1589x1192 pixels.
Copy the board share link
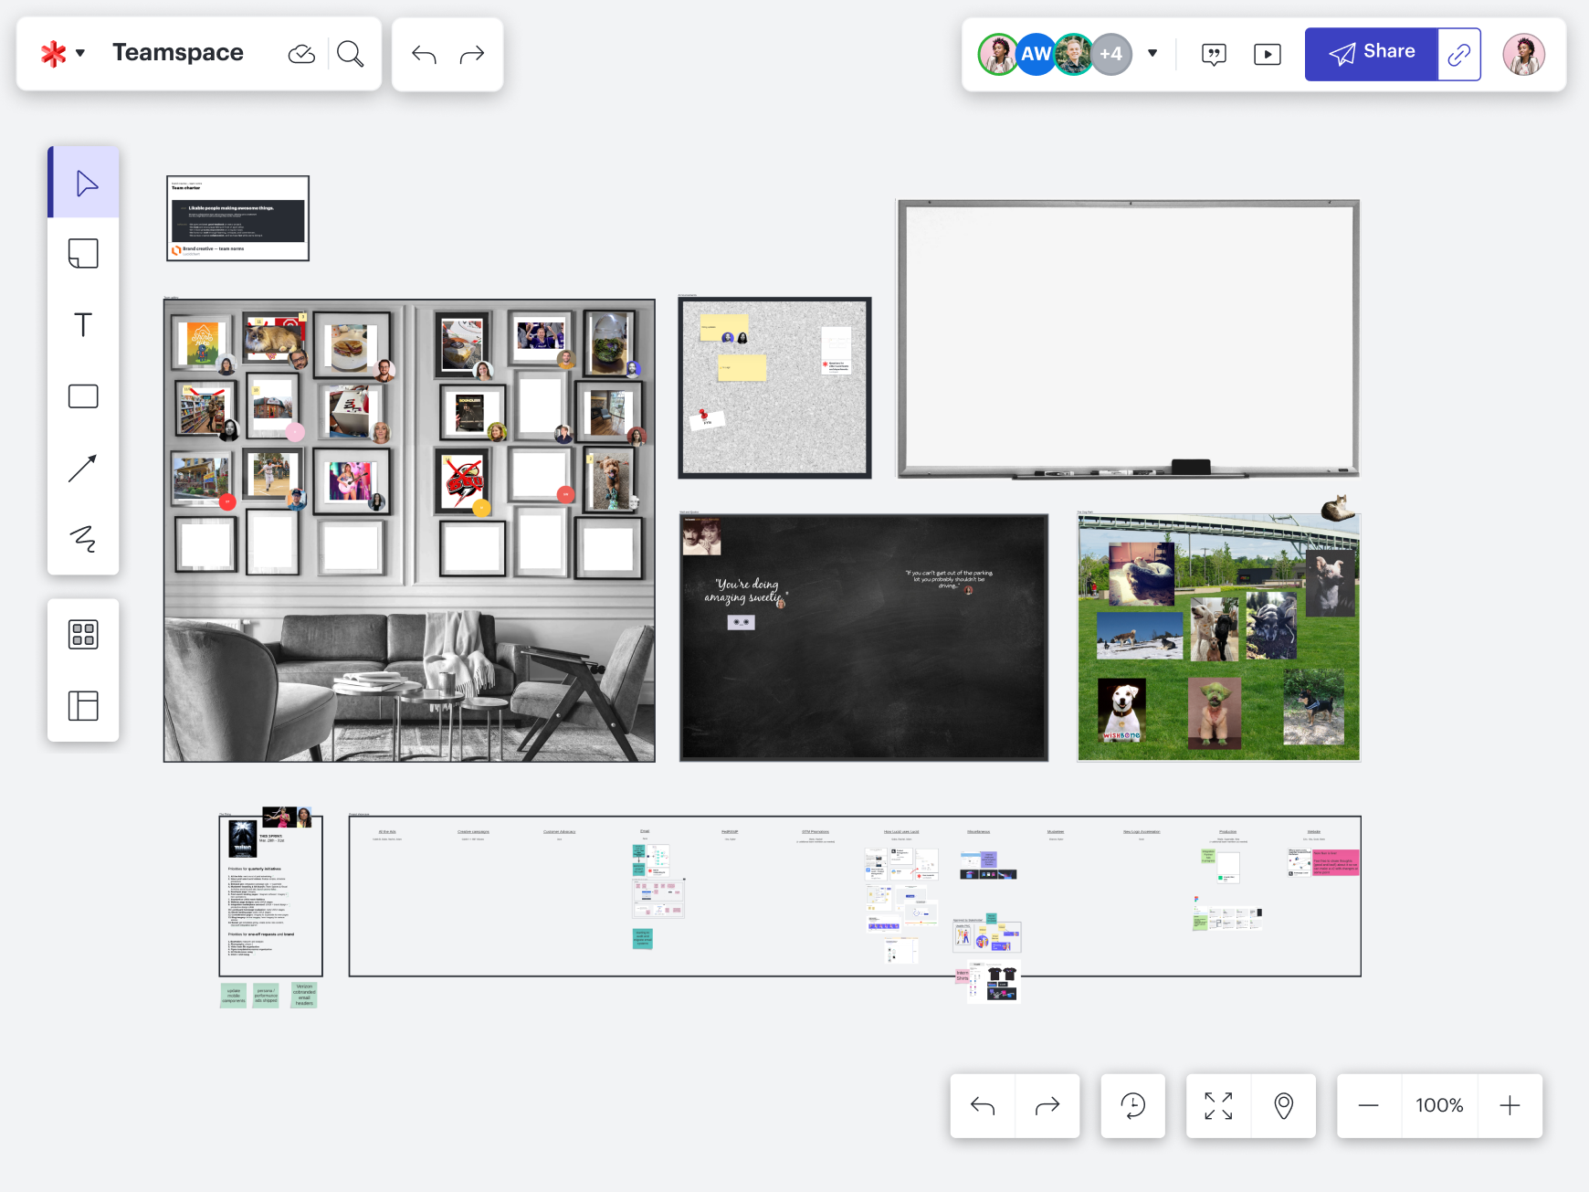coord(1458,55)
